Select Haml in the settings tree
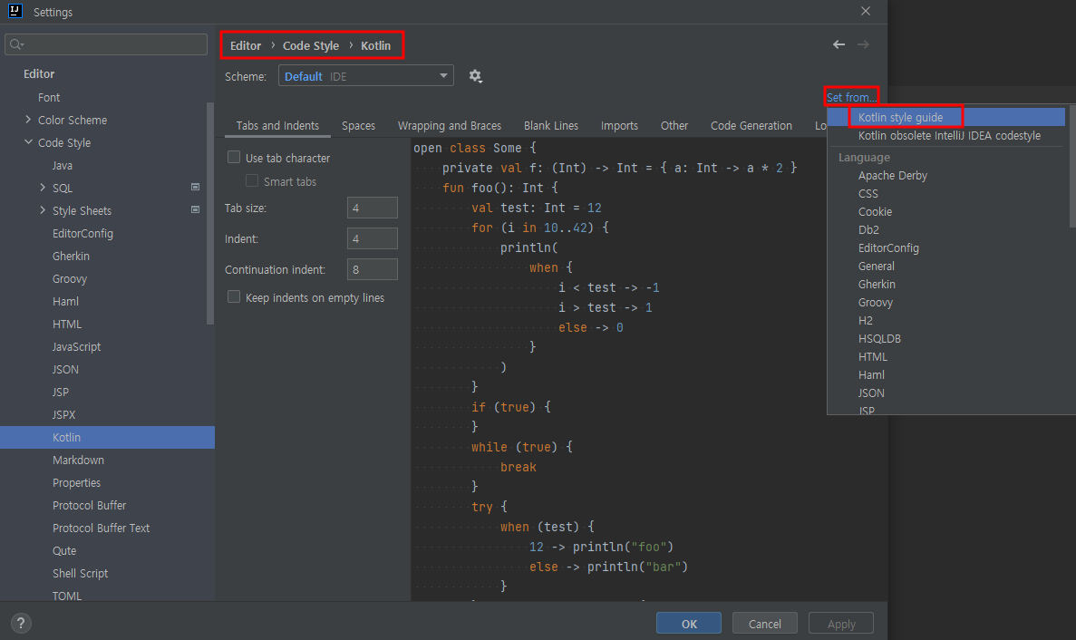1076x640 pixels. (65, 301)
